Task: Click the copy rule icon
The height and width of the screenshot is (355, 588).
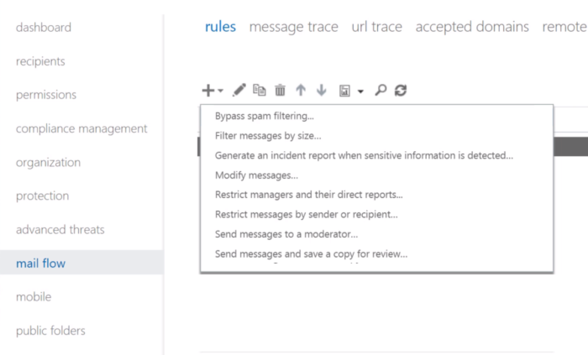Action: point(260,91)
